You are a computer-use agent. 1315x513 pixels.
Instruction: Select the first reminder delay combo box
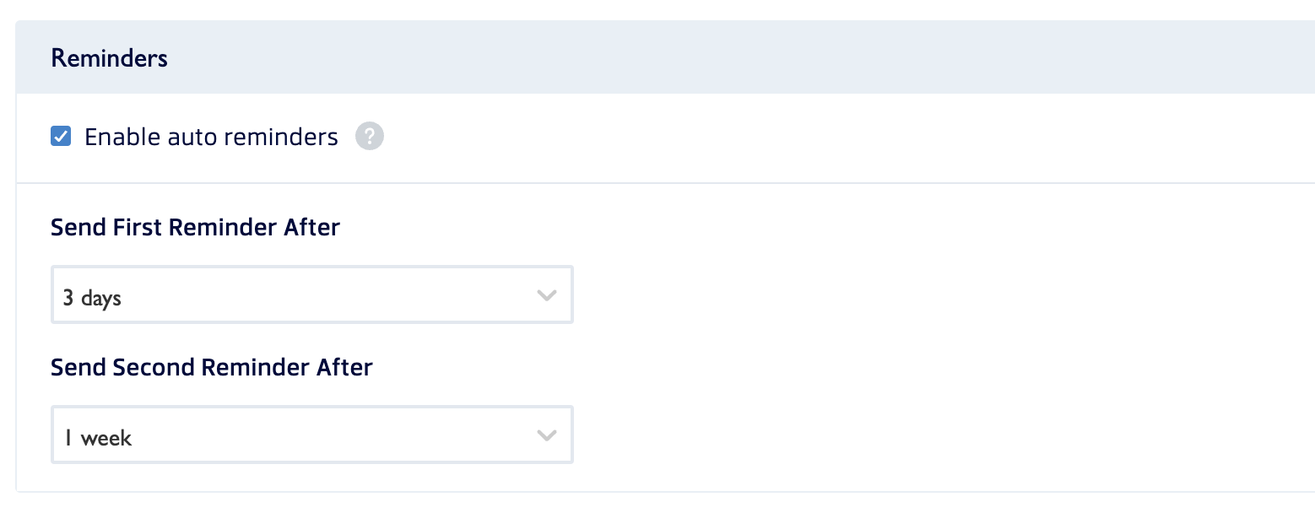(x=312, y=294)
